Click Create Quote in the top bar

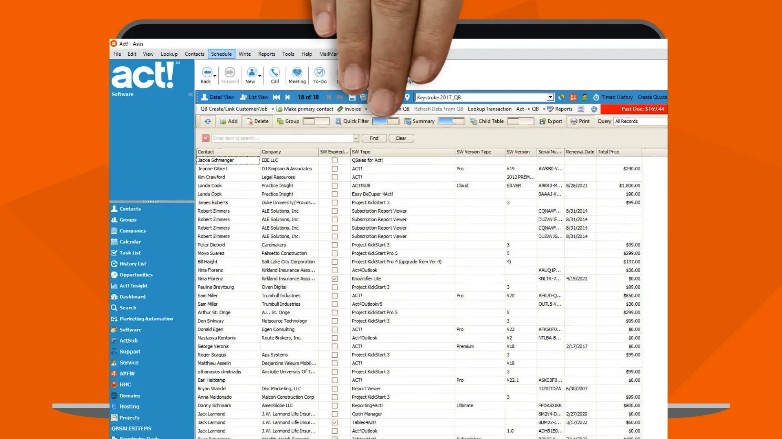coord(652,97)
